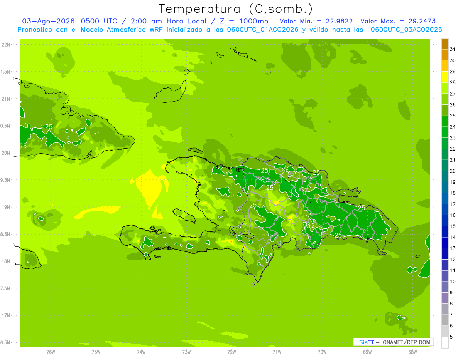Click the "0600UTC_03AGO2026" valid-until timestamp
The height and width of the screenshot is (357, 463).
point(406,30)
